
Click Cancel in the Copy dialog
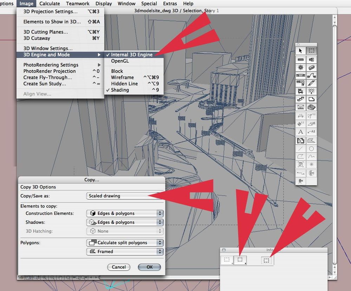[119, 267]
